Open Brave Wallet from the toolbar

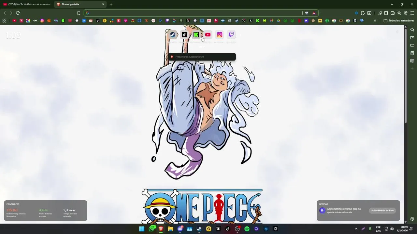click(393, 13)
